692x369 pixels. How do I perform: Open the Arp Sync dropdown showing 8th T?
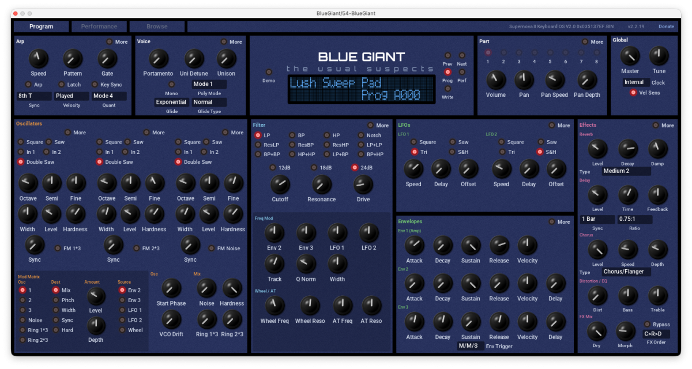coord(34,96)
